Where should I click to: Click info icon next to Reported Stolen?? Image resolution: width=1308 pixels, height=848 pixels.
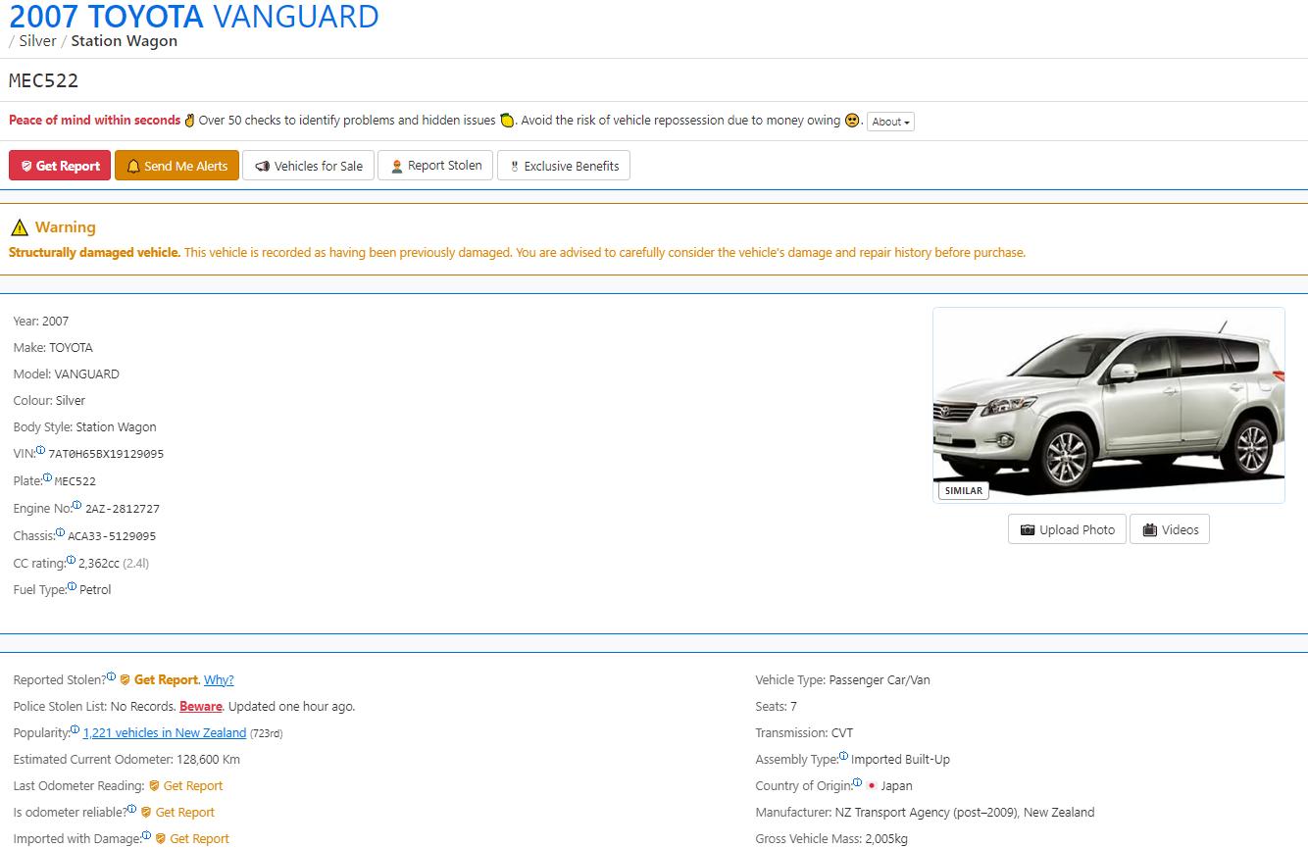click(x=111, y=676)
